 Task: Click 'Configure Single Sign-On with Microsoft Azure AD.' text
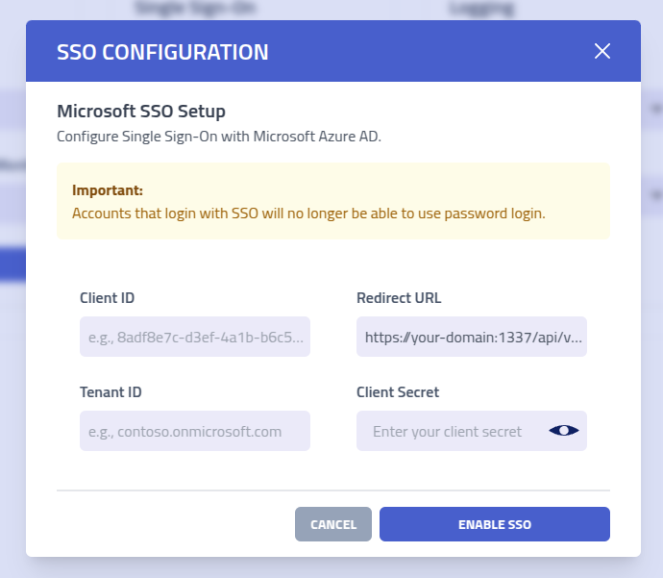[219, 137]
